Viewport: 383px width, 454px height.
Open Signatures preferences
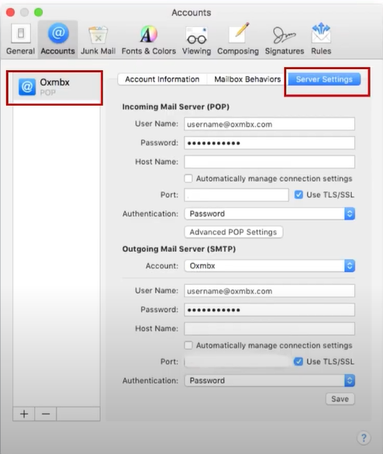(x=285, y=40)
